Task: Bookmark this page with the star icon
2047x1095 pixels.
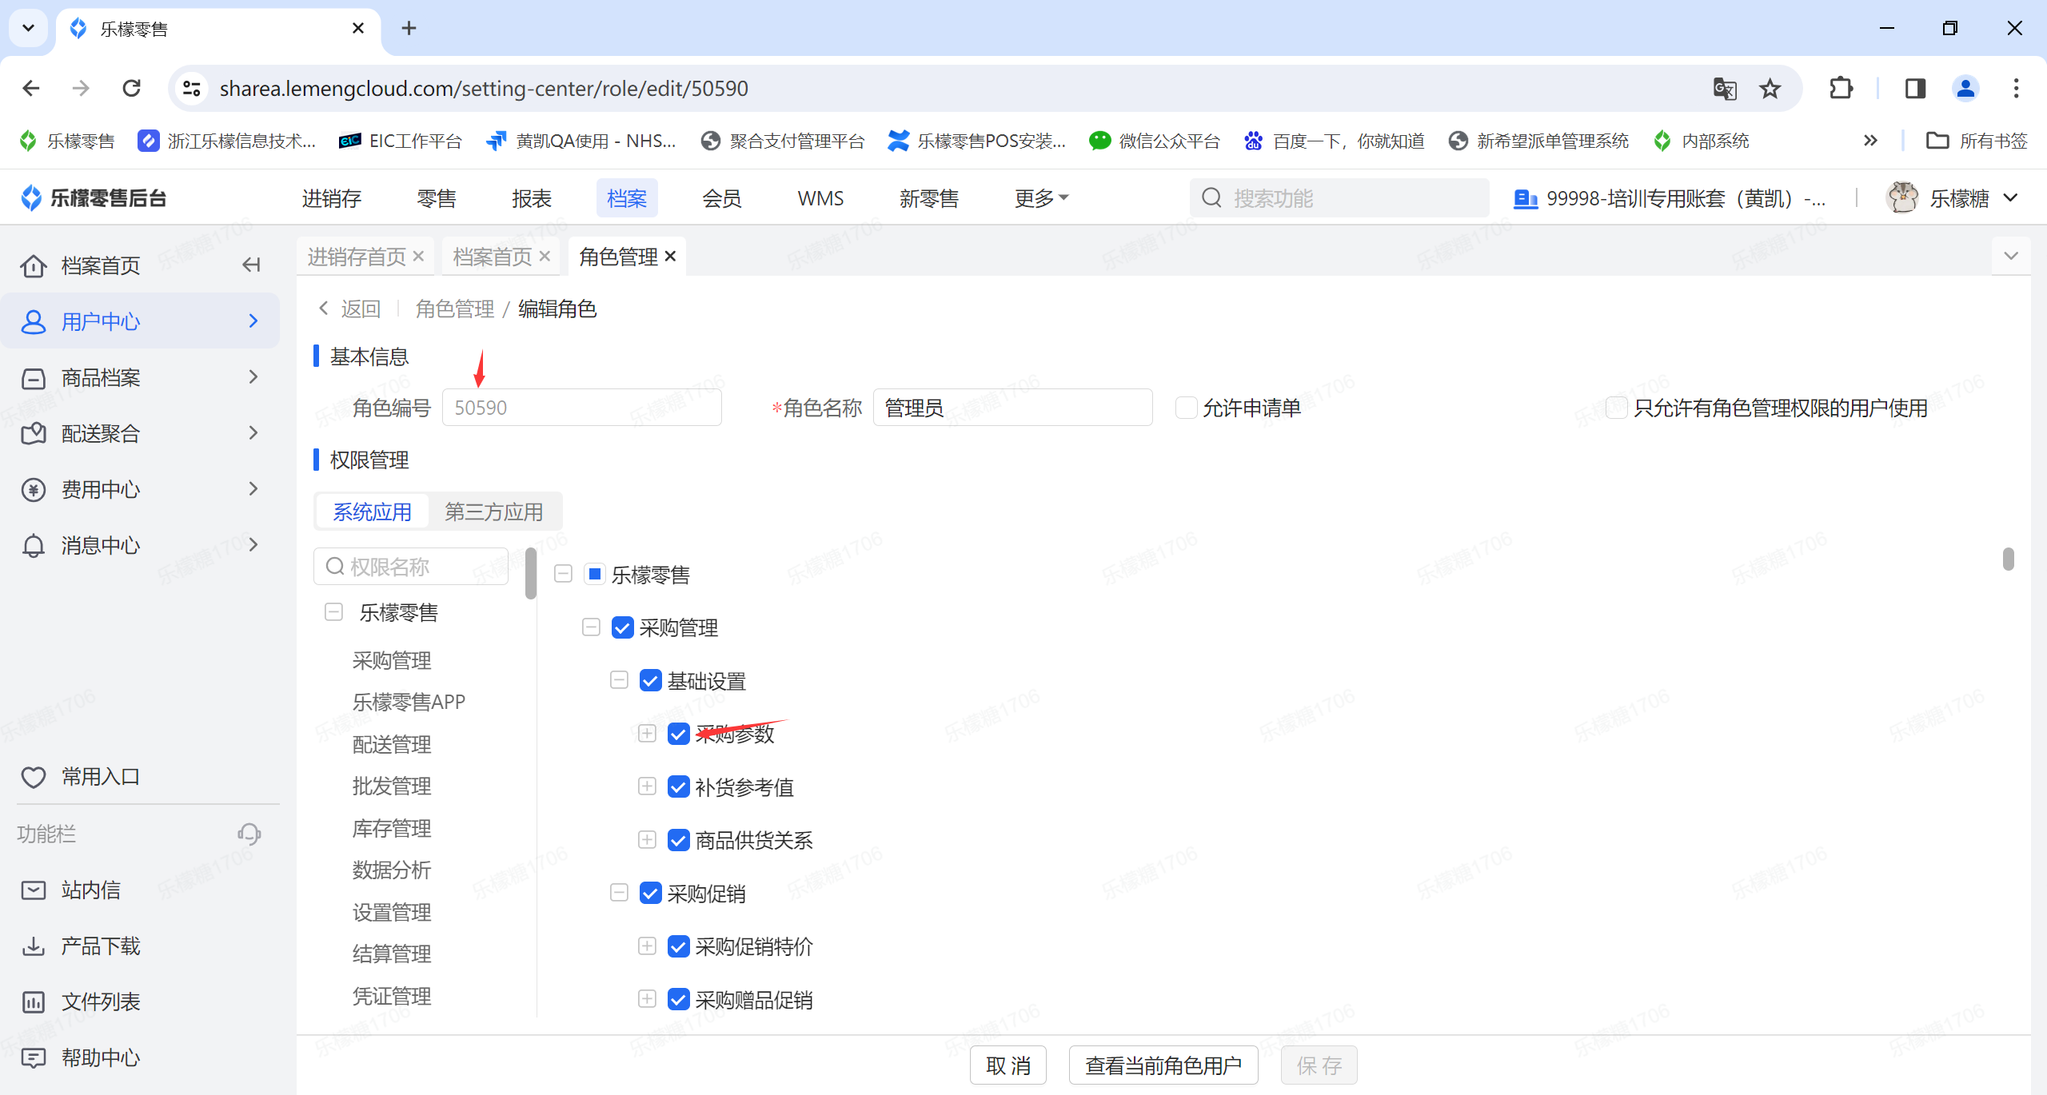Action: (1770, 88)
